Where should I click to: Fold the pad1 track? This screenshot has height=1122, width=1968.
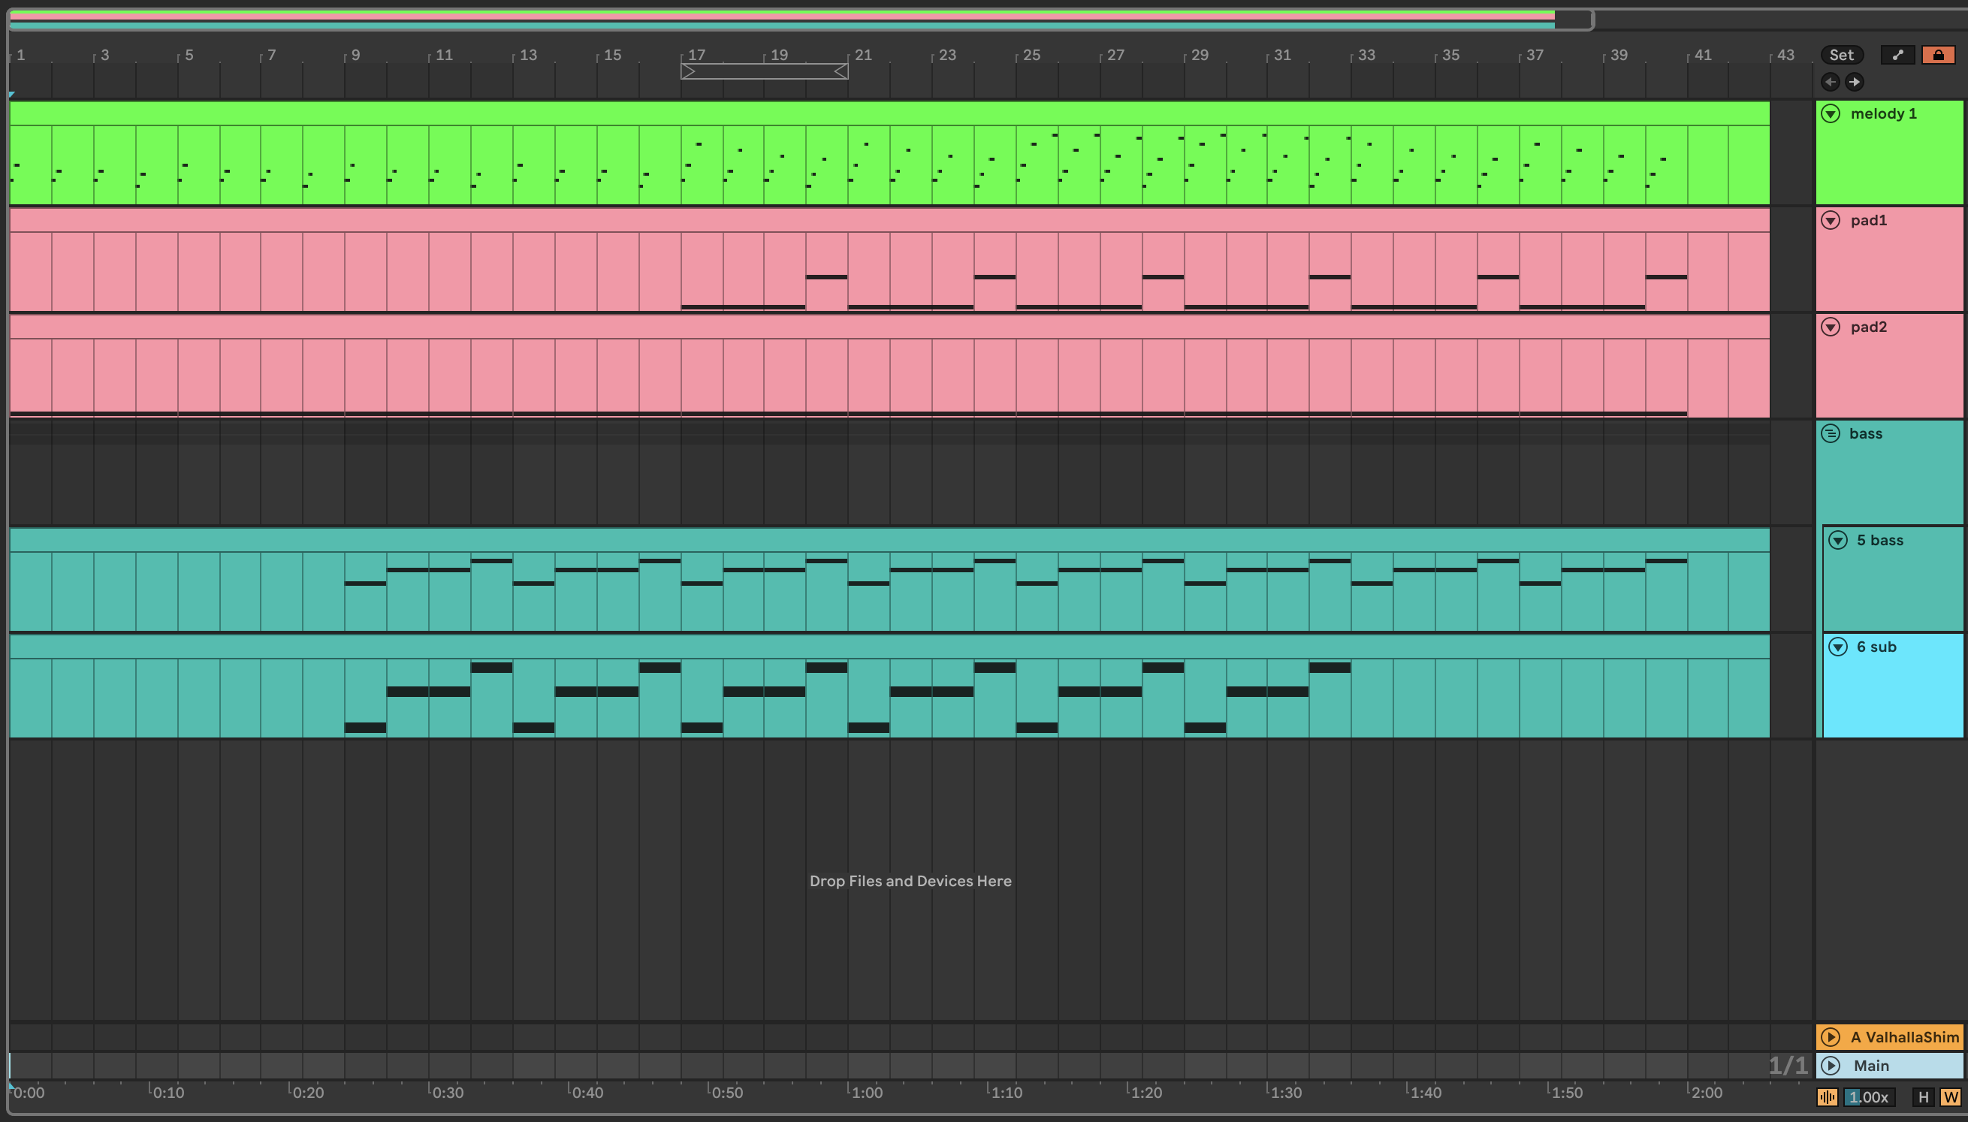tap(1831, 220)
